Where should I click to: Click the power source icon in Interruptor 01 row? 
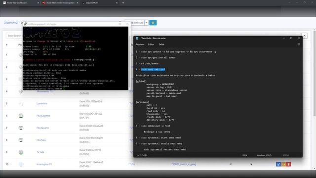251,164
